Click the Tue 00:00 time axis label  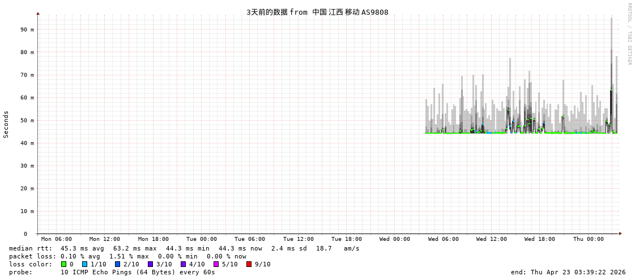(x=202, y=239)
